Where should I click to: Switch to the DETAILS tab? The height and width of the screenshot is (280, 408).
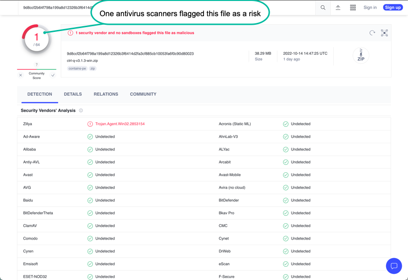(73, 94)
